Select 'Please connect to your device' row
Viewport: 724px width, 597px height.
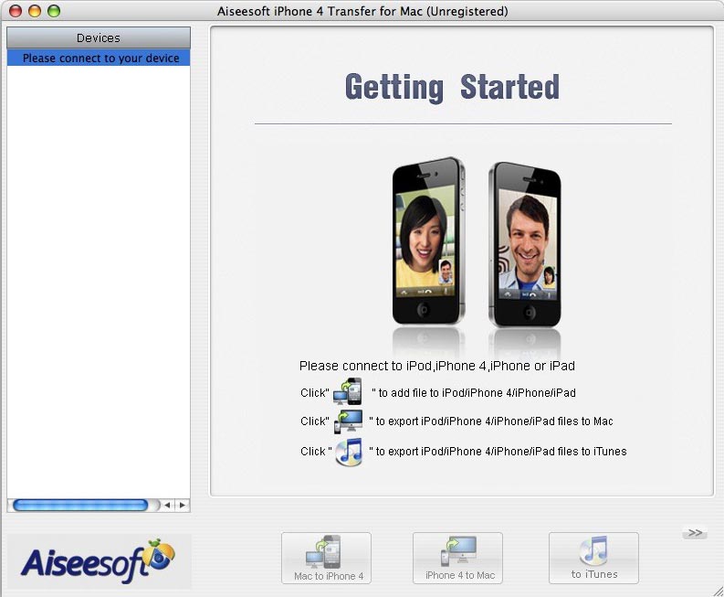pyautogui.click(x=99, y=58)
